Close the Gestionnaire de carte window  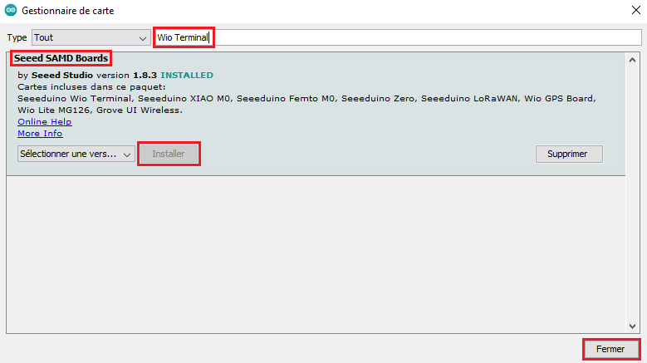(636, 10)
